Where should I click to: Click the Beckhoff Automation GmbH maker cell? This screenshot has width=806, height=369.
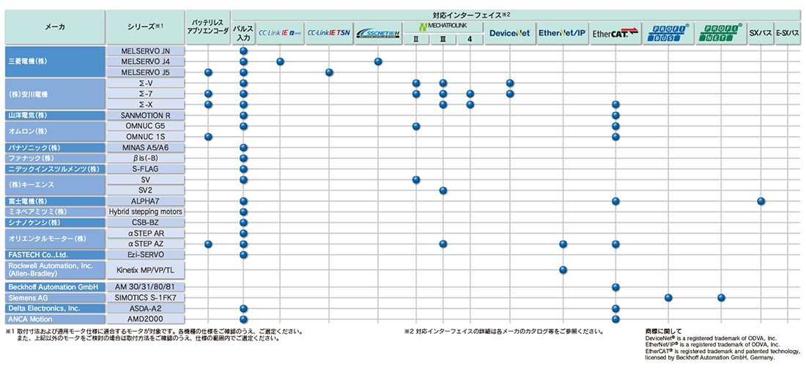(x=55, y=287)
